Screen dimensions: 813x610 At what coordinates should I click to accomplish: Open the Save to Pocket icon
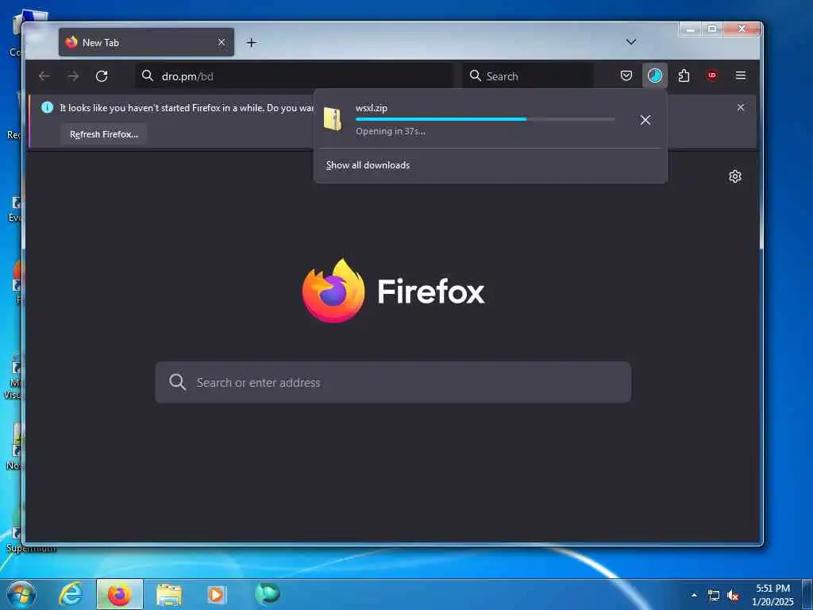[x=626, y=75]
